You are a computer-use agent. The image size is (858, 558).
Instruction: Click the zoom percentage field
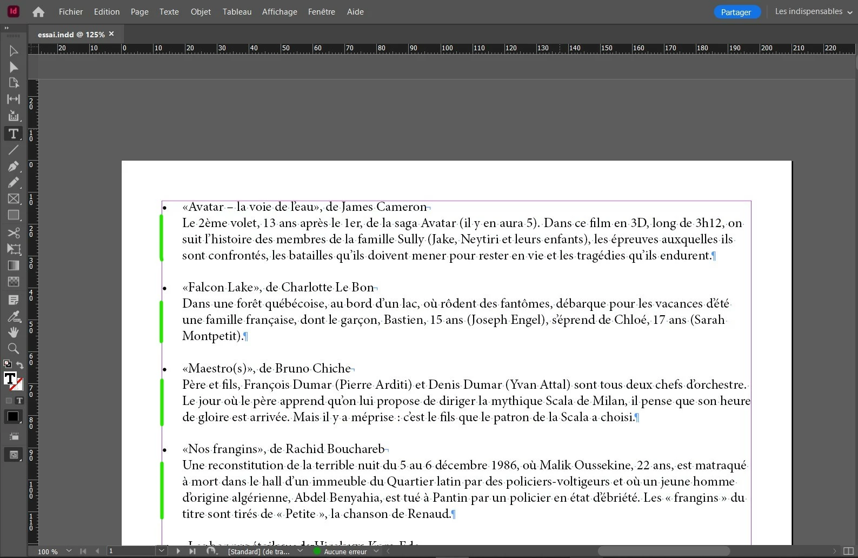pos(48,552)
